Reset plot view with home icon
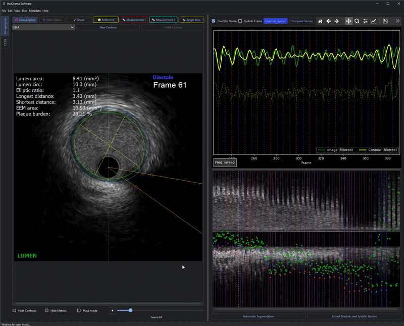The image size is (404, 326). click(x=320, y=21)
